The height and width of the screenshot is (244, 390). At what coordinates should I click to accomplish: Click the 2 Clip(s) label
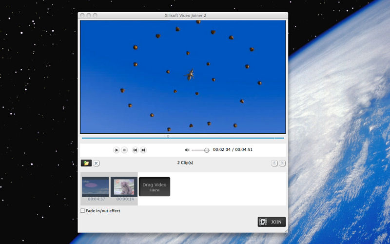click(x=185, y=163)
